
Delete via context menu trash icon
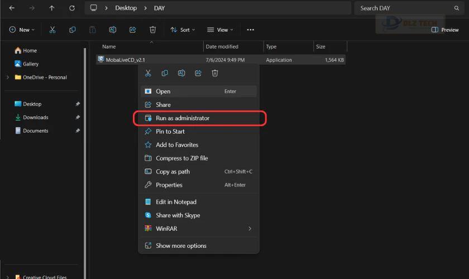point(215,73)
